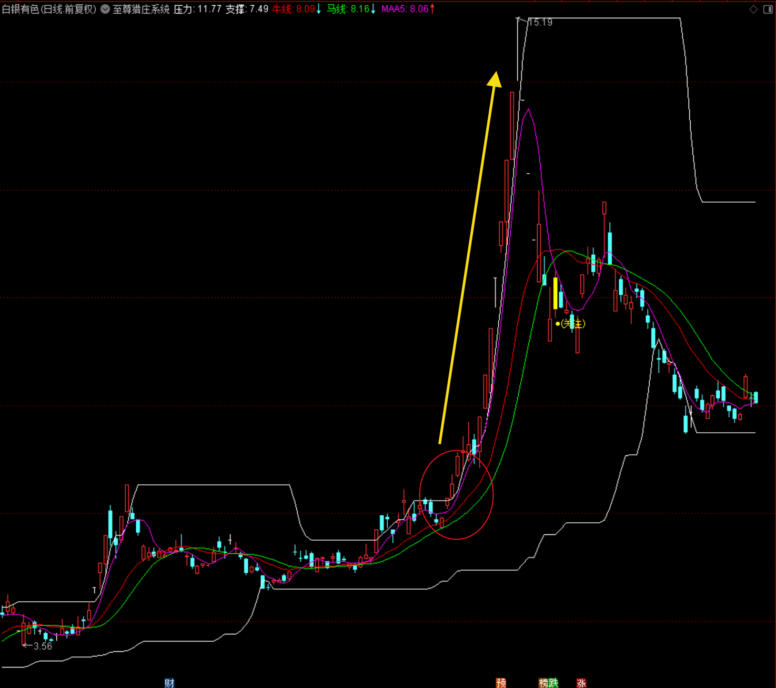The width and height of the screenshot is (776, 688).
Task: Open the indicator dropdown arrow beside 至尊猎庄系统
Action: (x=105, y=9)
